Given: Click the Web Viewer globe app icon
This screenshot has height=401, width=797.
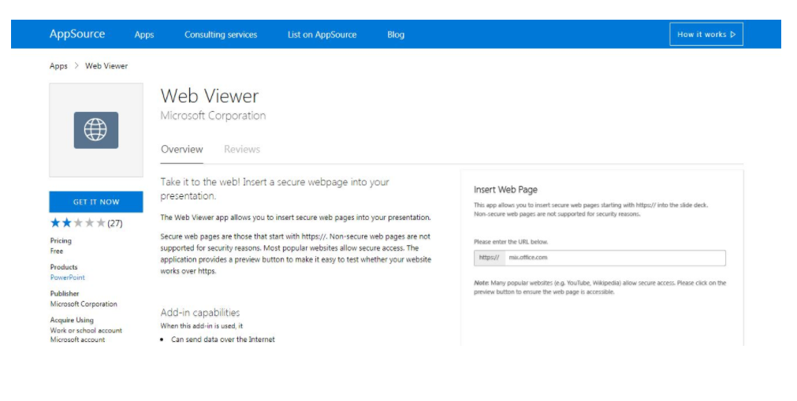Looking at the screenshot, I should (95, 130).
